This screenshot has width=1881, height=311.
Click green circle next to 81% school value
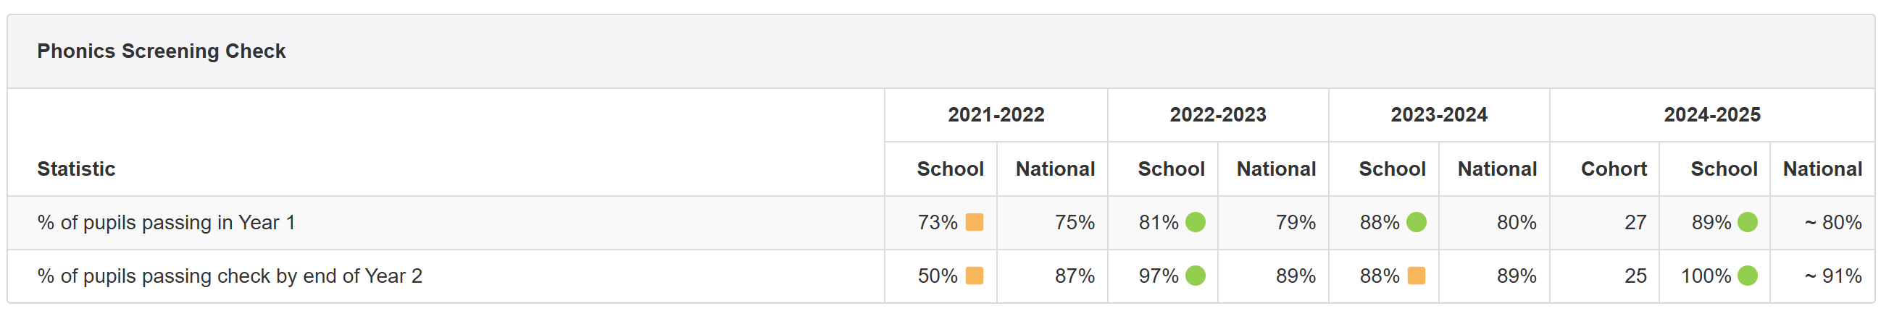[x=1196, y=222]
